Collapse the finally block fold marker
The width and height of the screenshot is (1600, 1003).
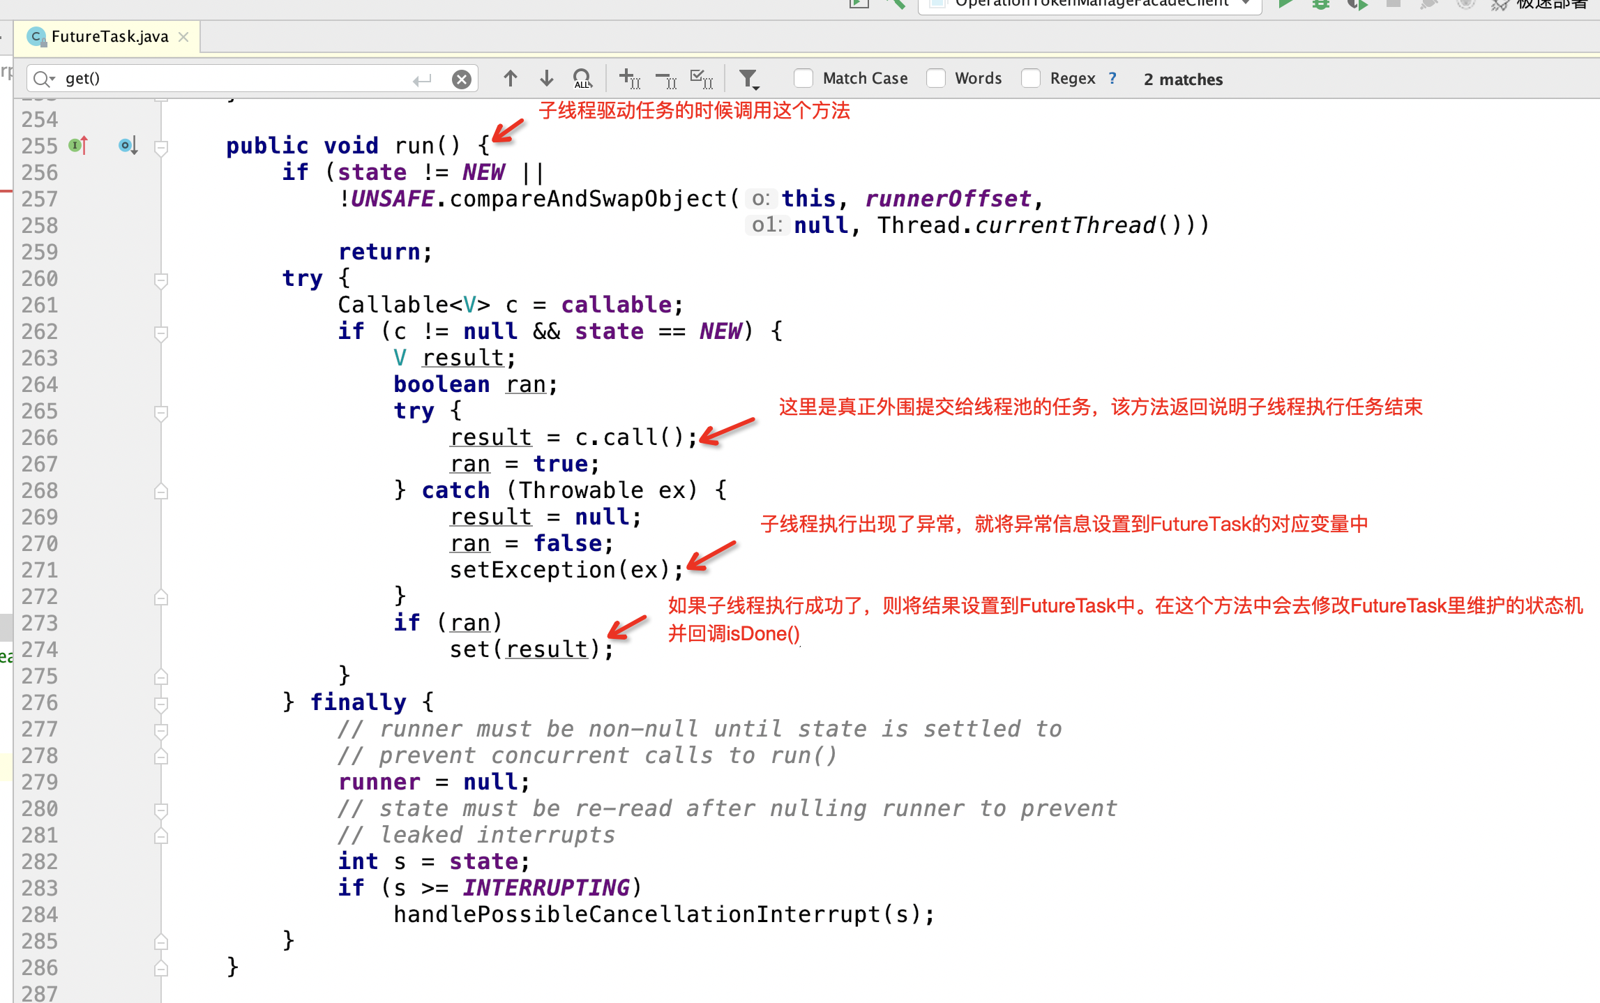click(x=161, y=704)
